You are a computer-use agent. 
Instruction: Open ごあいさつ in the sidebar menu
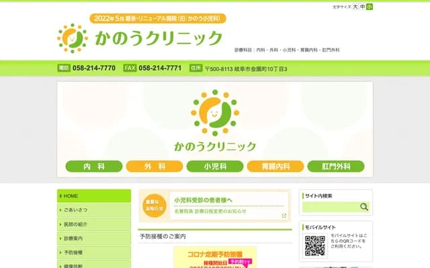[x=94, y=210]
